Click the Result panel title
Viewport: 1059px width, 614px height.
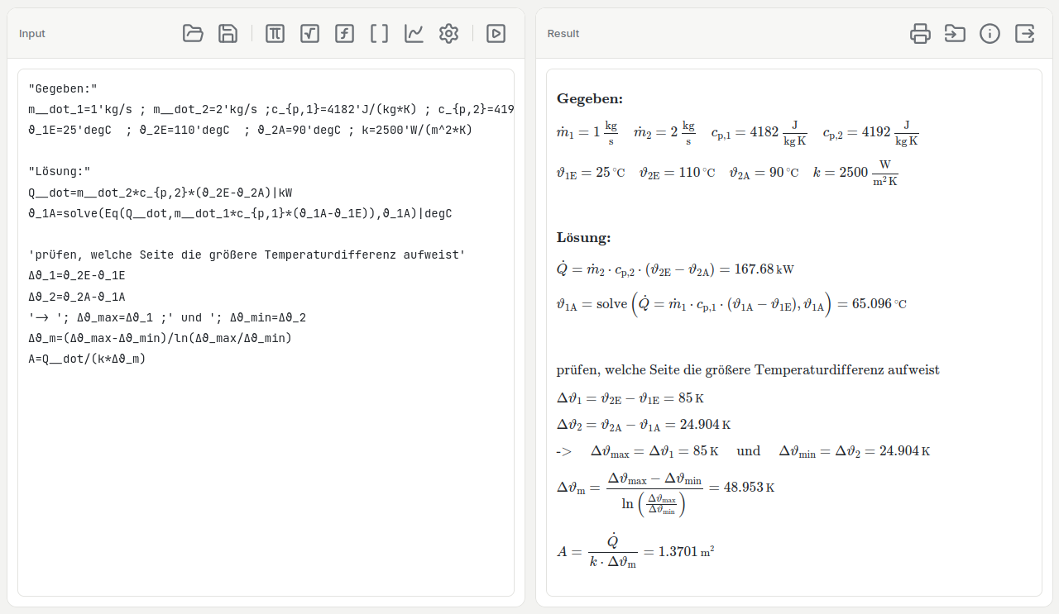pos(563,34)
